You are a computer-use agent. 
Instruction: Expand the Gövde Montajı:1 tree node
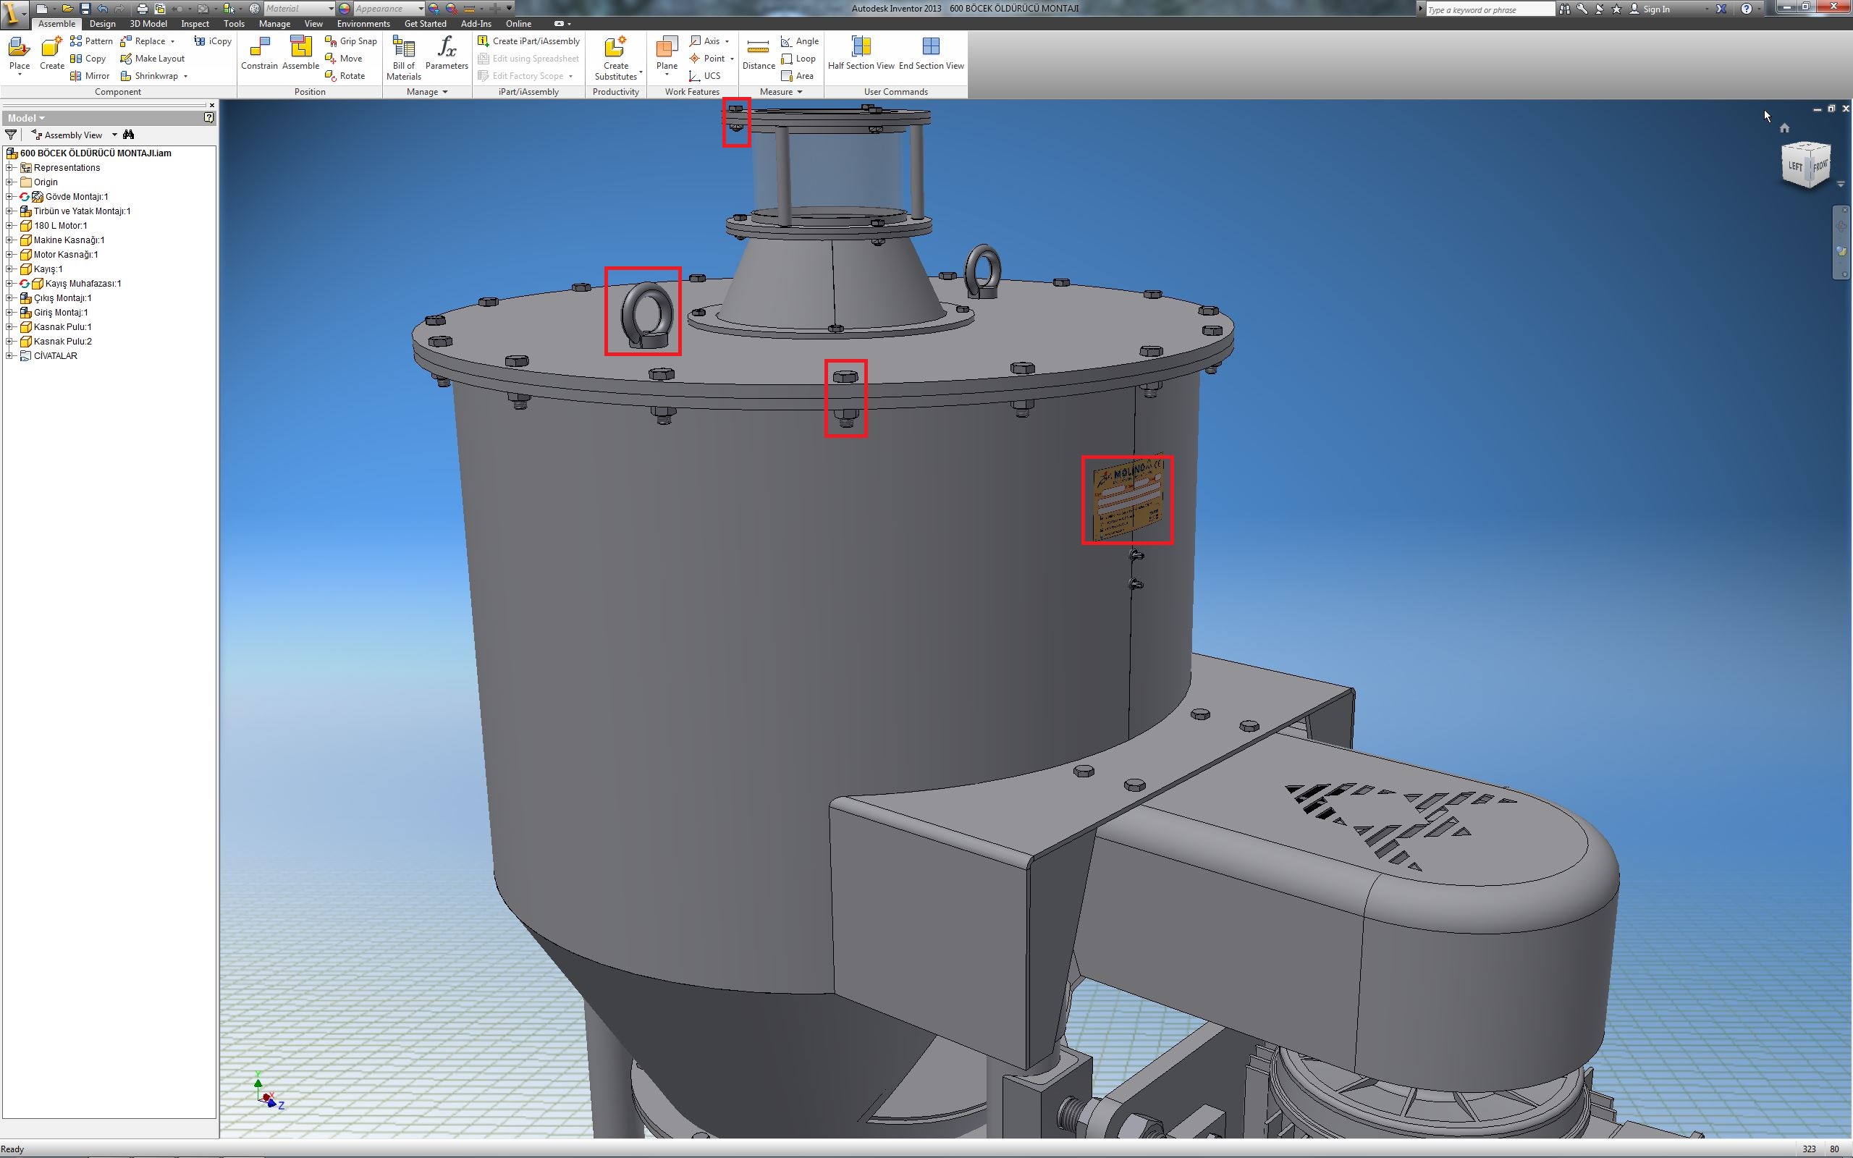(9, 197)
